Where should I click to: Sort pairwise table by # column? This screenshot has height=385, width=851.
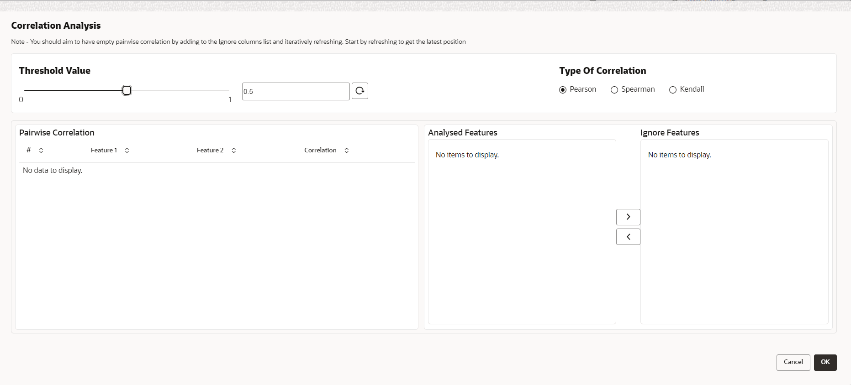coord(41,151)
